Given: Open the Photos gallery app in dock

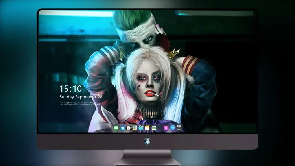Looking at the screenshot, I should coord(154,128).
